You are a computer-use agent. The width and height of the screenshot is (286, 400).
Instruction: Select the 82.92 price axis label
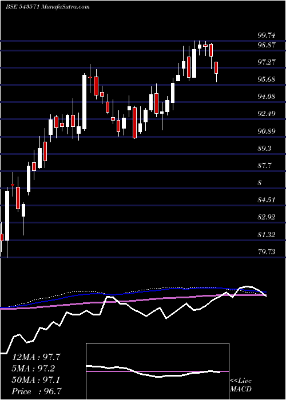(267, 217)
